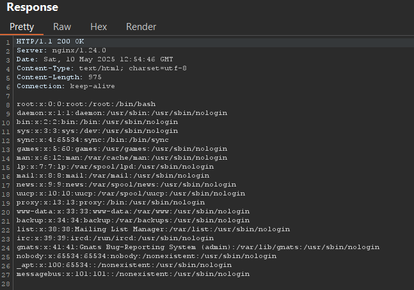Select the Hex view tab
414x290 pixels.
99,27
